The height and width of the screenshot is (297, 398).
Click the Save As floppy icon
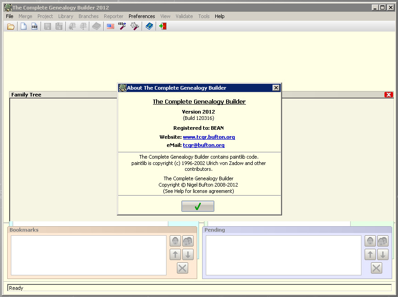(x=59, y=26)
